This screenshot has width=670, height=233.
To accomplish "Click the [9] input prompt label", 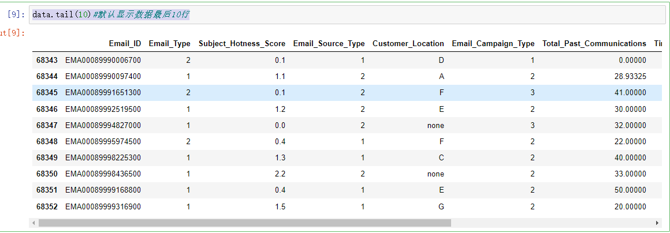I will tap(17, 14).
